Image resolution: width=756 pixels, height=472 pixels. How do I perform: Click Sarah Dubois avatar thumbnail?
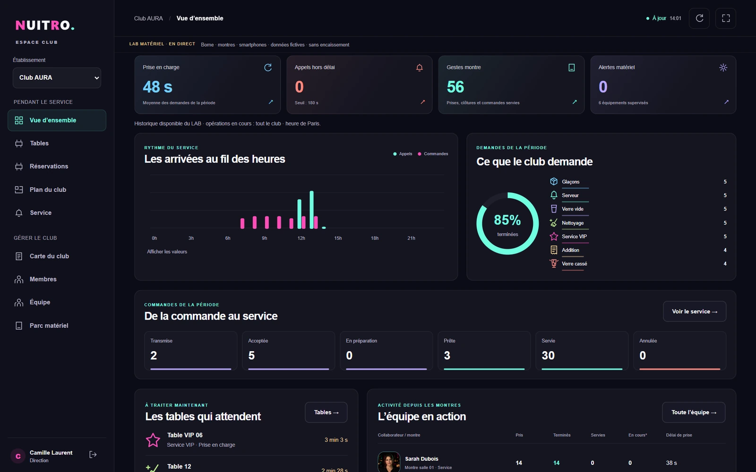tap(389, 463)
